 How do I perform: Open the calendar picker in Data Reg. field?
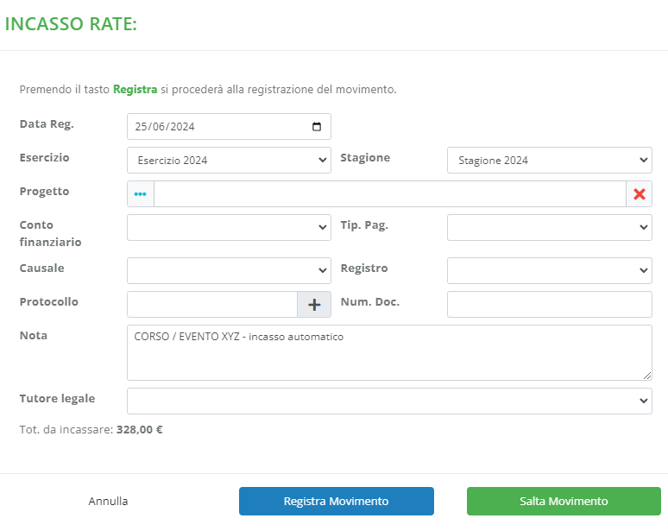click(317, 127)
